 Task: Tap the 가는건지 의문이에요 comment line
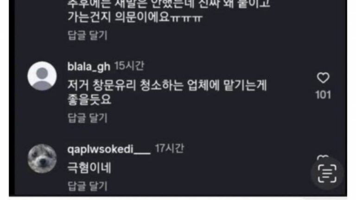(119, 17)
